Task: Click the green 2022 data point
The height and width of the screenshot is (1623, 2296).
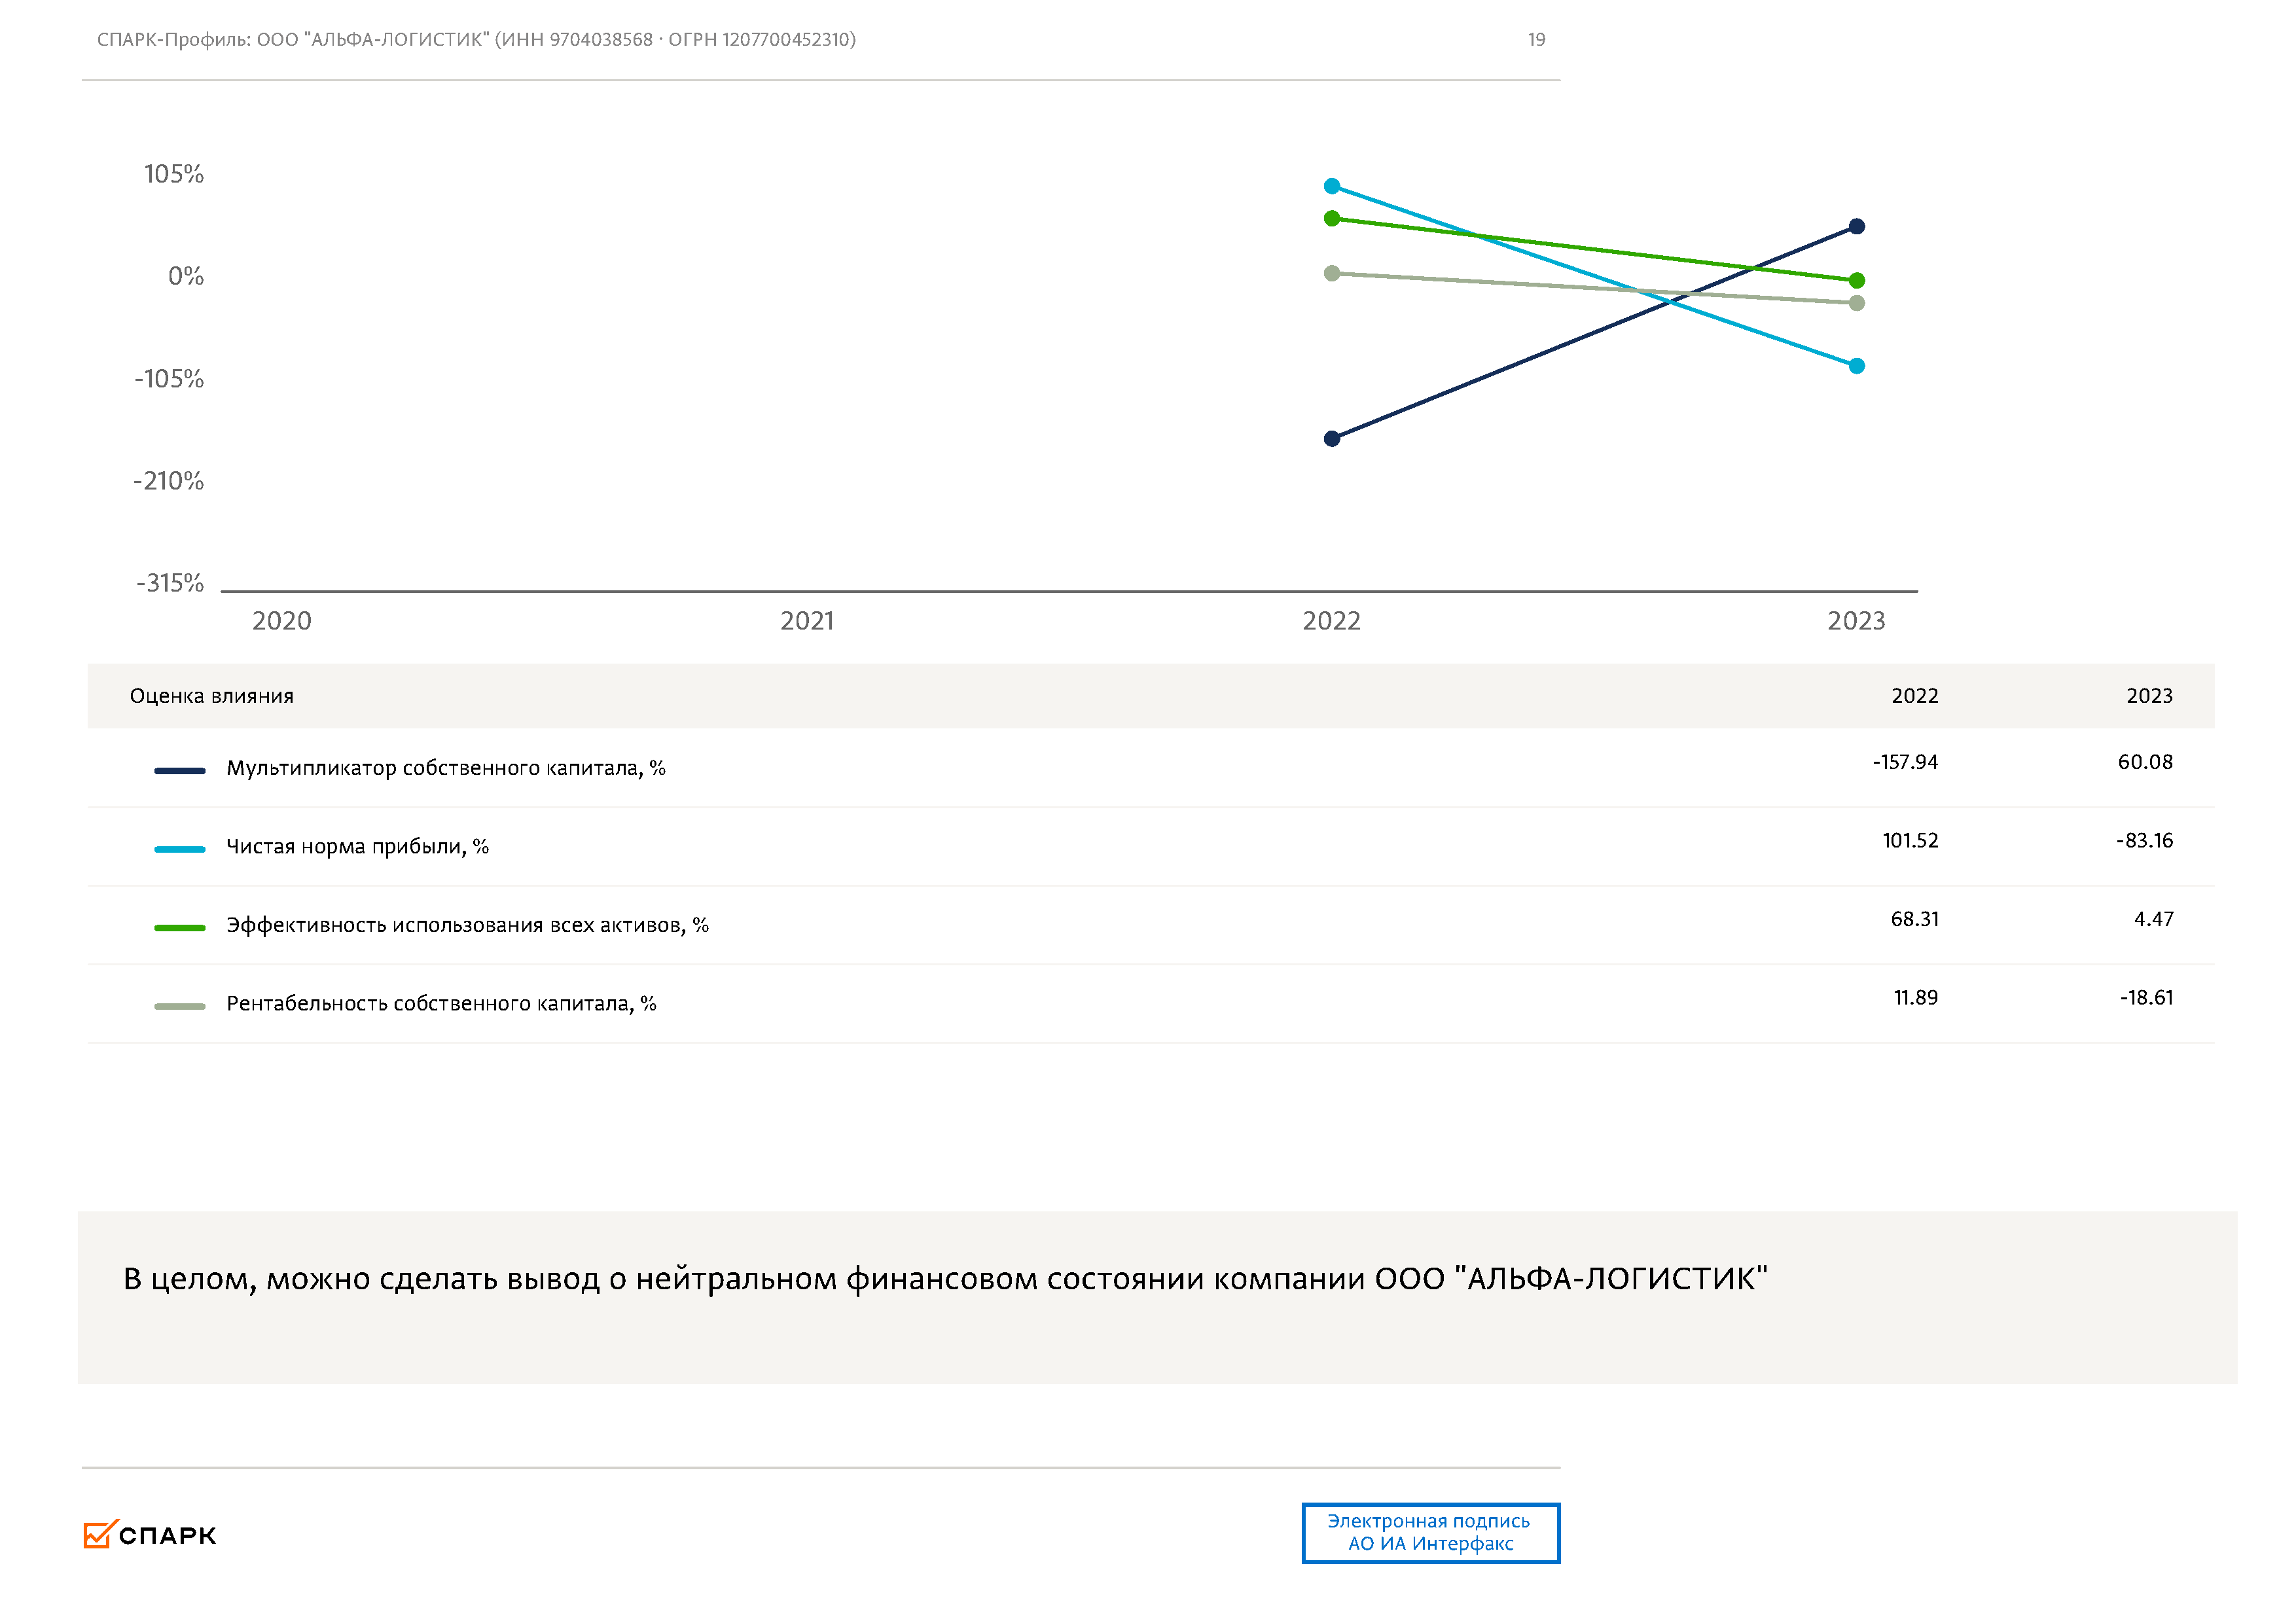Action: coord(1332,218)
